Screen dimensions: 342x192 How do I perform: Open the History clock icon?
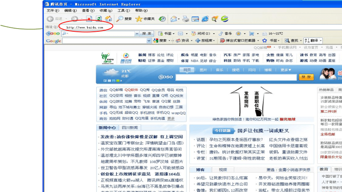click(162, 19)
